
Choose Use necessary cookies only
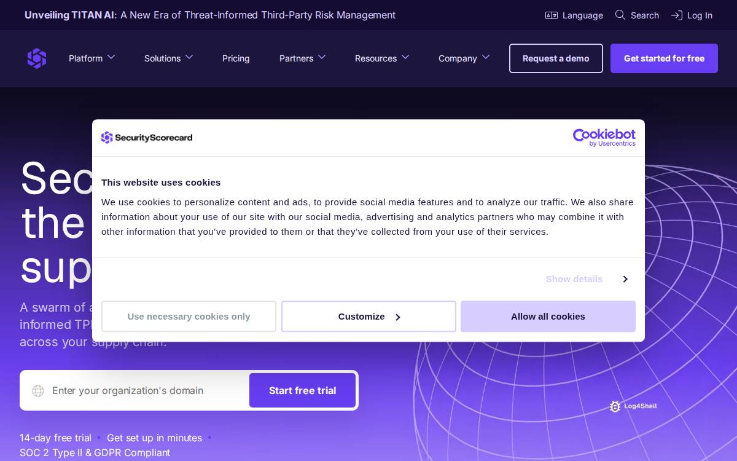tap(189, 317)
